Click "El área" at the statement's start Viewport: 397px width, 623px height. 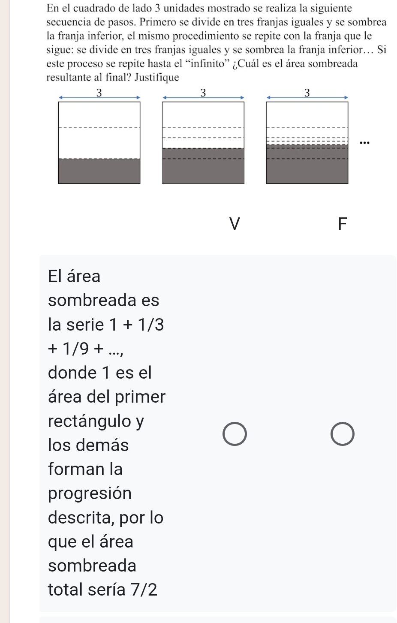(74, 276)
